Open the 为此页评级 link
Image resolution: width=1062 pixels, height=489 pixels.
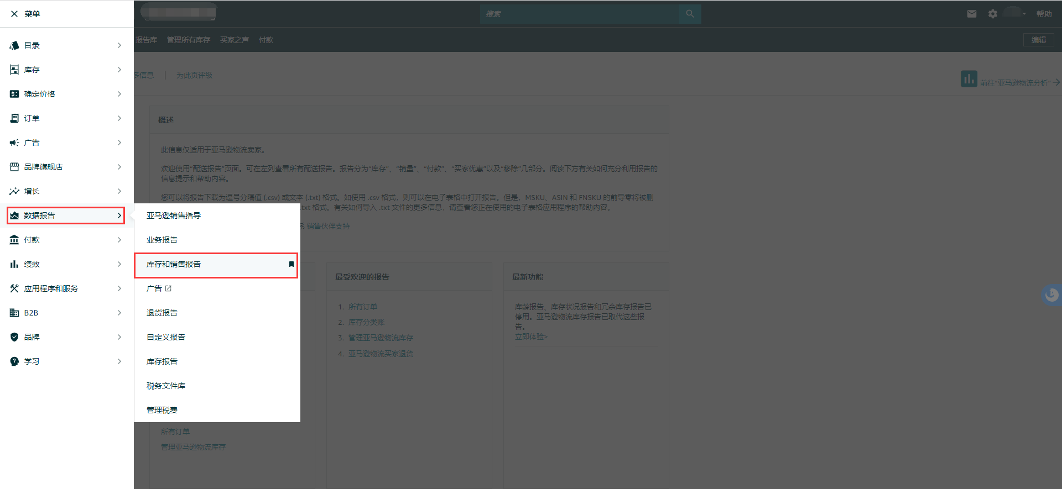tap(194, 75)
